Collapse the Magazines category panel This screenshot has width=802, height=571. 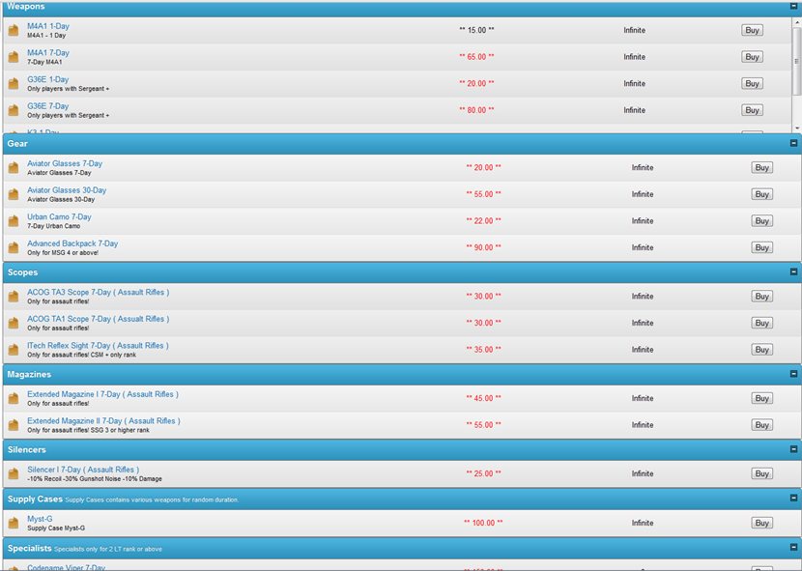click(x=793, y=374)
